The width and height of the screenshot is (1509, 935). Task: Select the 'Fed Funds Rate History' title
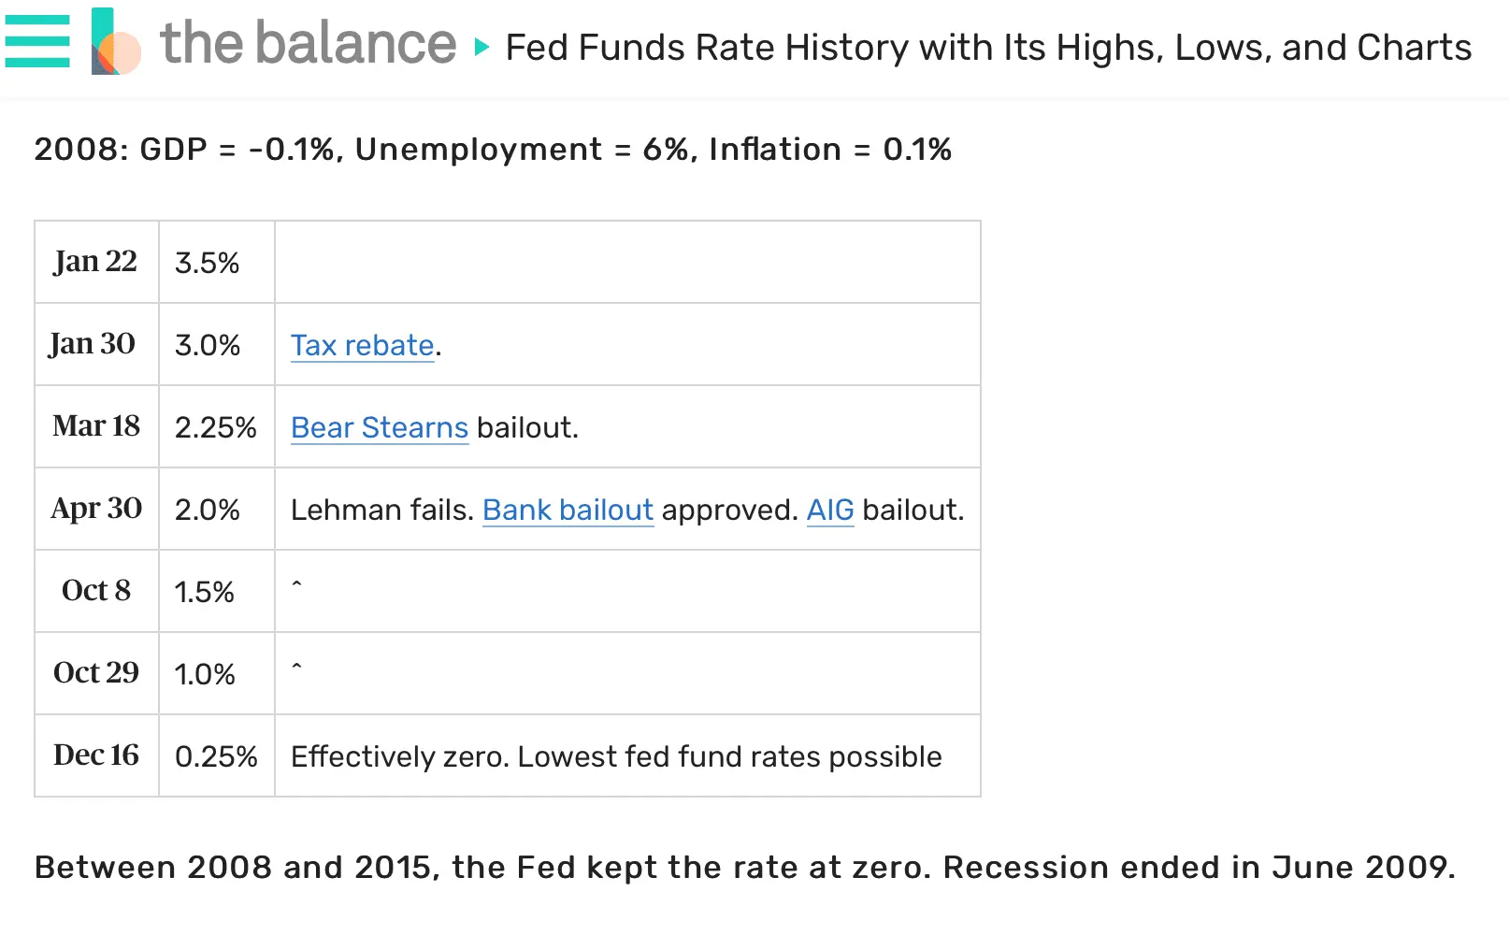click(987, 47)
